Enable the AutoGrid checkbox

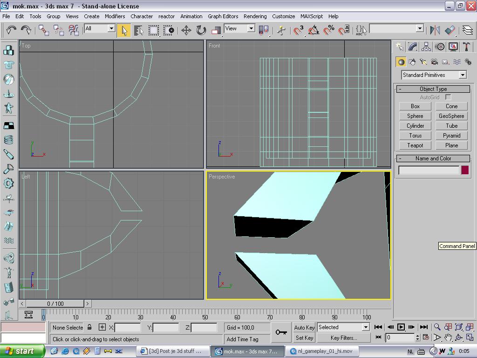click(x=448, y=97)
